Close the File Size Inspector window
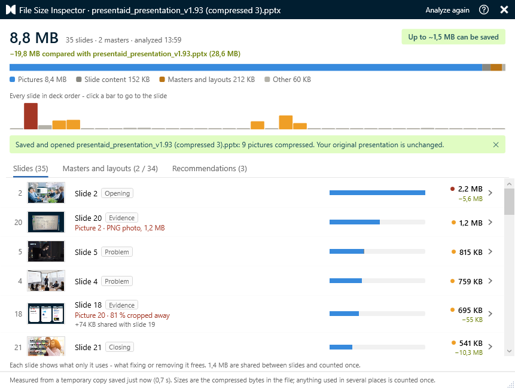Viewport: 515px width, 389px height. point(504,10)
